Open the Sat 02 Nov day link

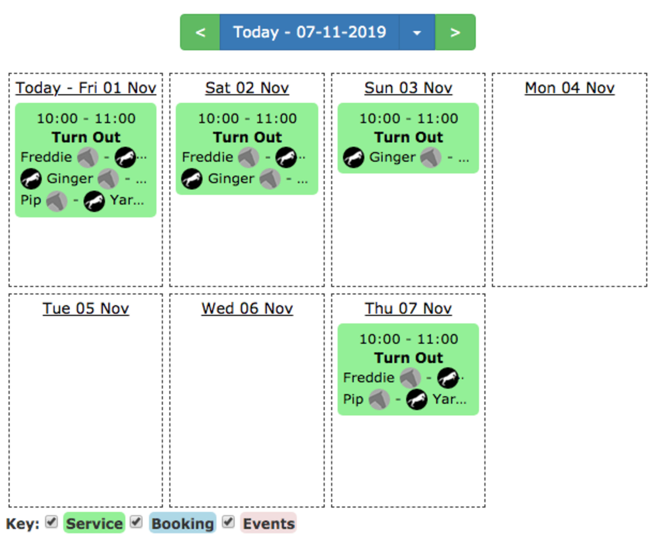point(247,88)
